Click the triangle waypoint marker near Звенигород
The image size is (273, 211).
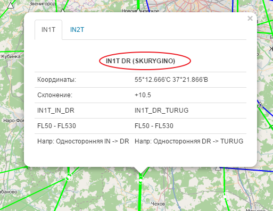[11, 5]
